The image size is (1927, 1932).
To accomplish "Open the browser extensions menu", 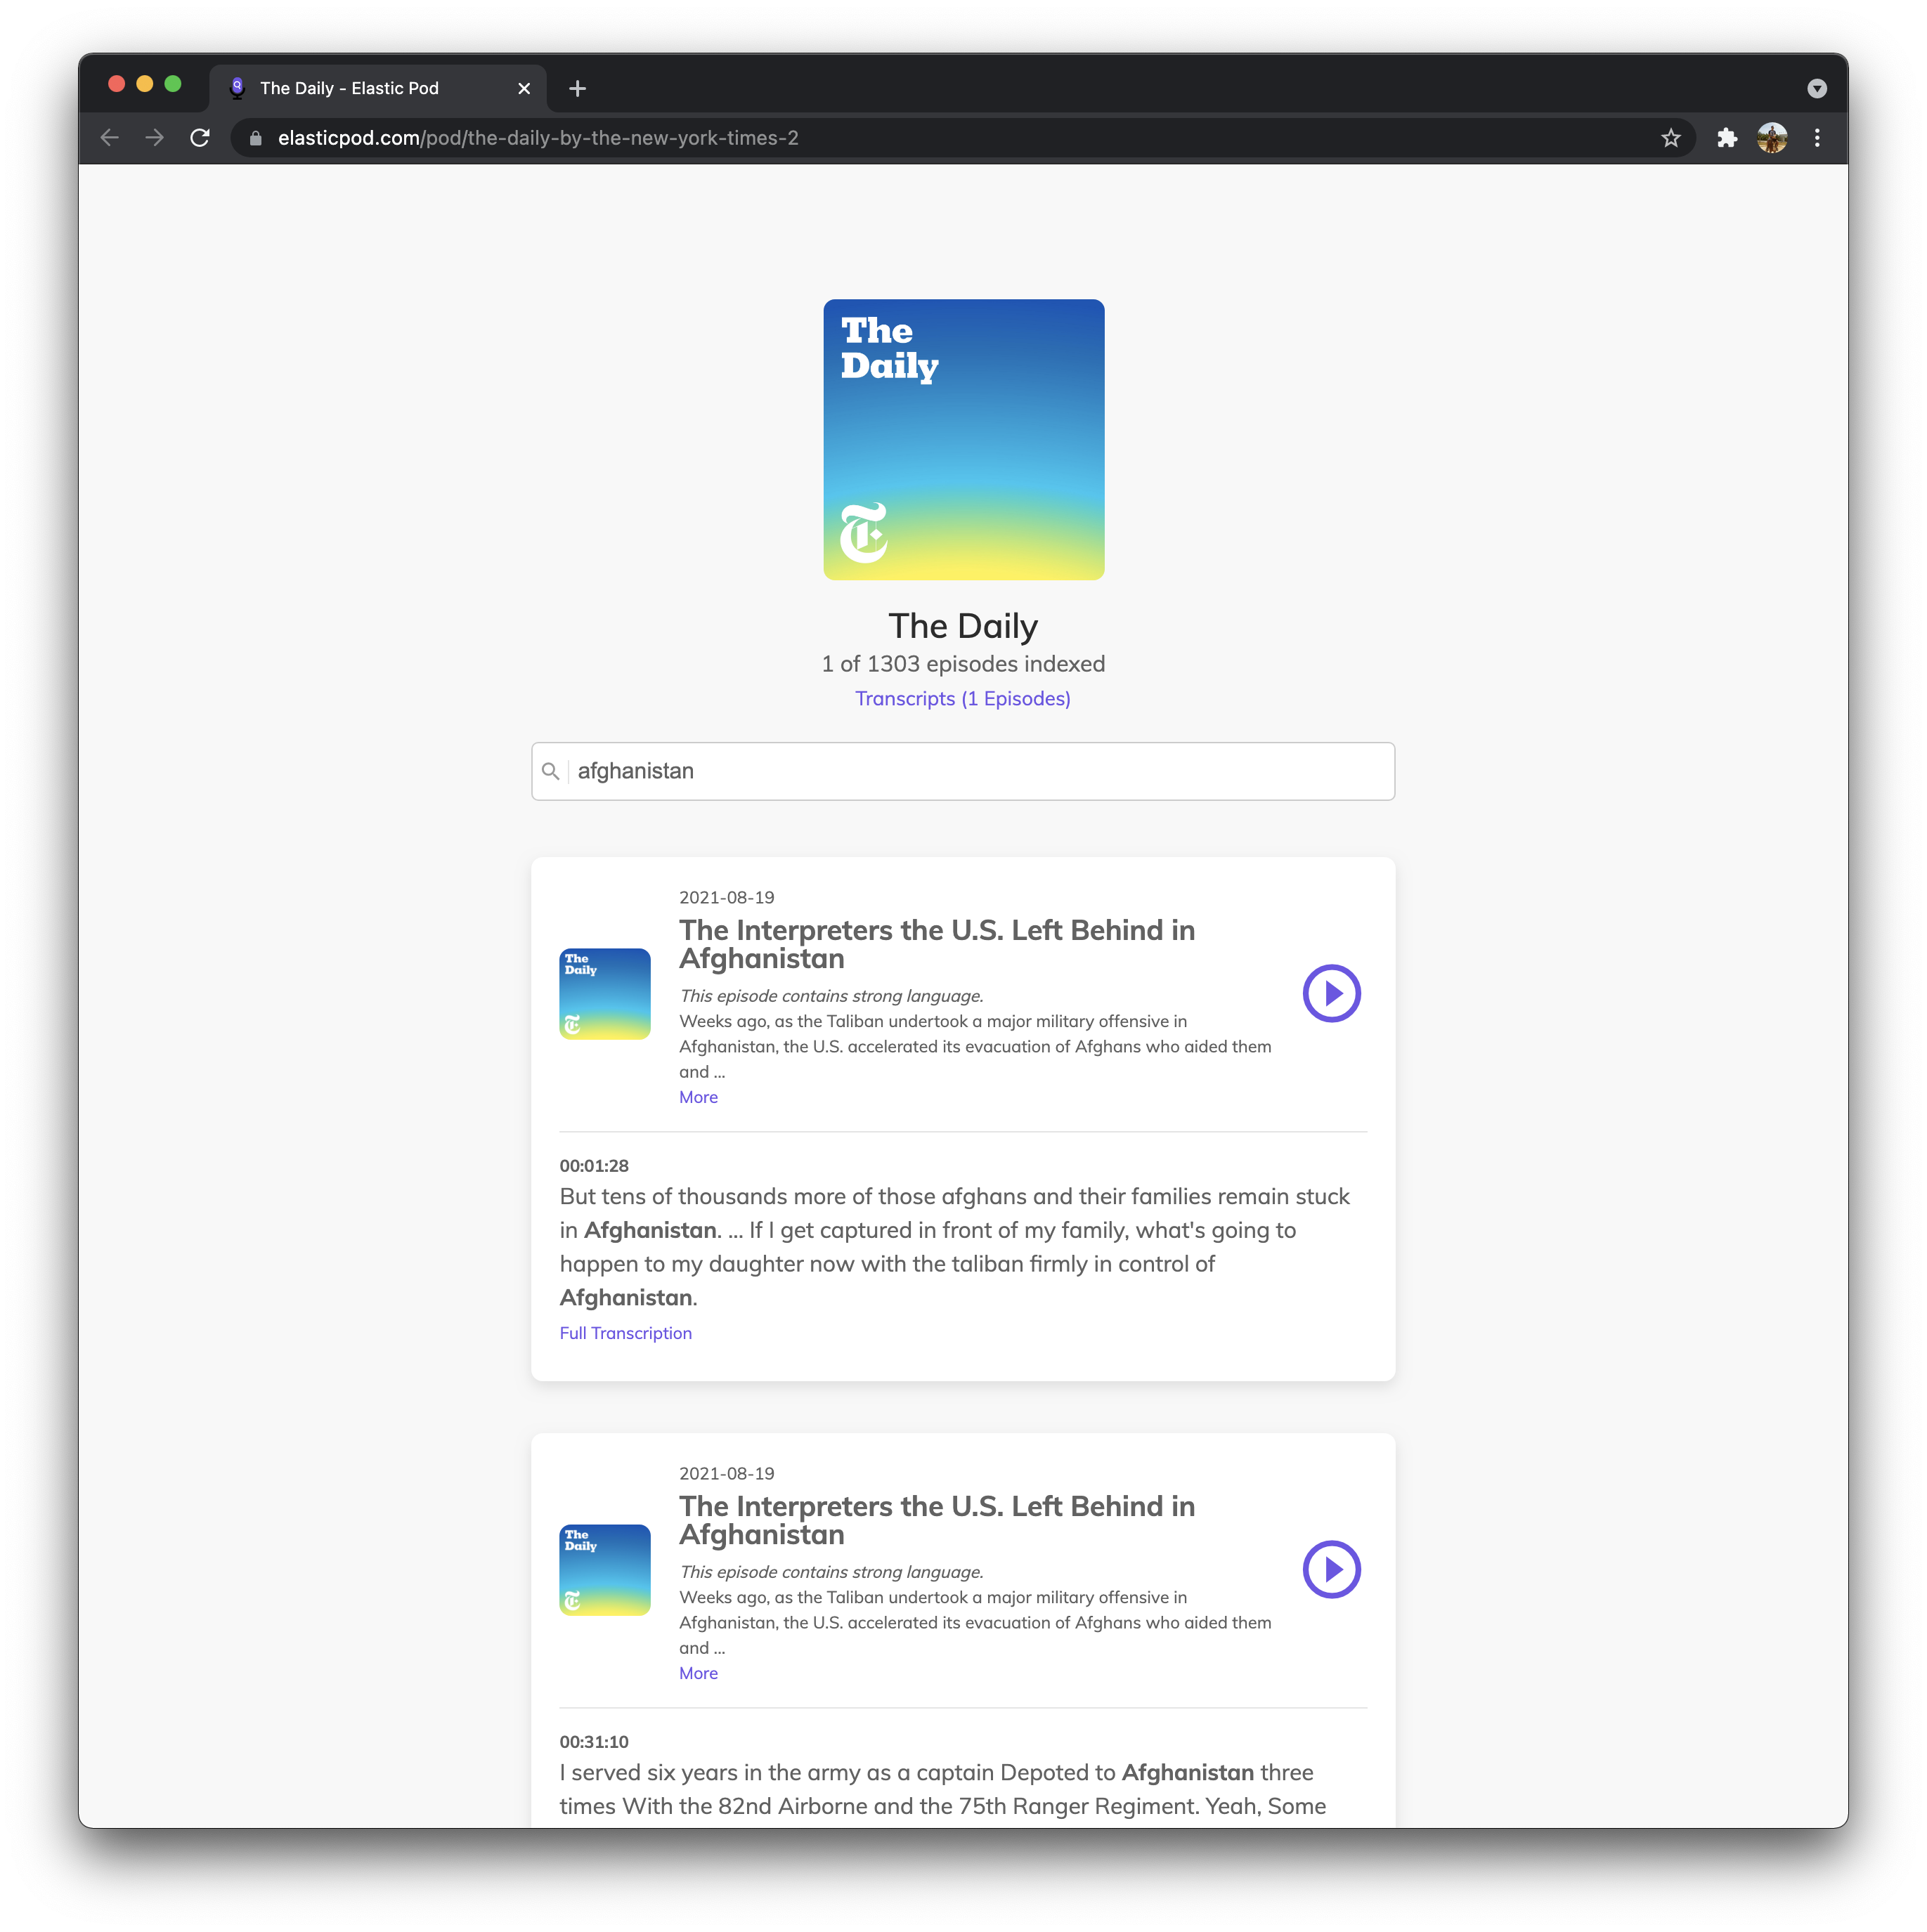I will (x=1726, y=138).
